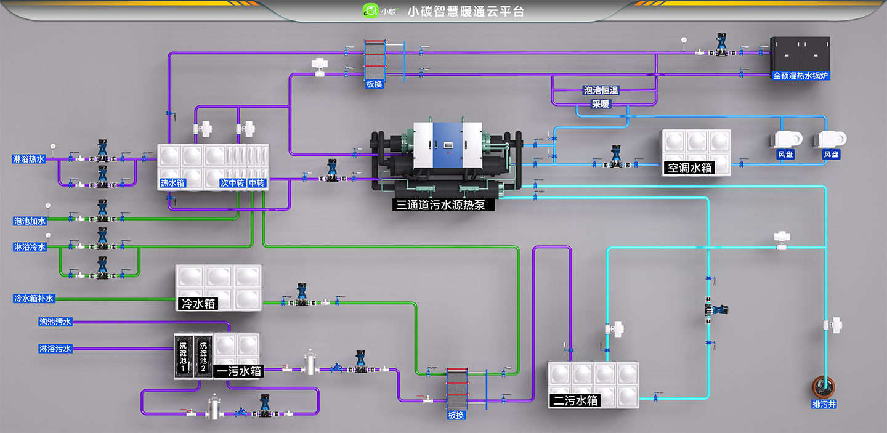This screenshot has width=887, height=433.
Task: Select the 次中转 tank section label
Action: tap(233, 183)
